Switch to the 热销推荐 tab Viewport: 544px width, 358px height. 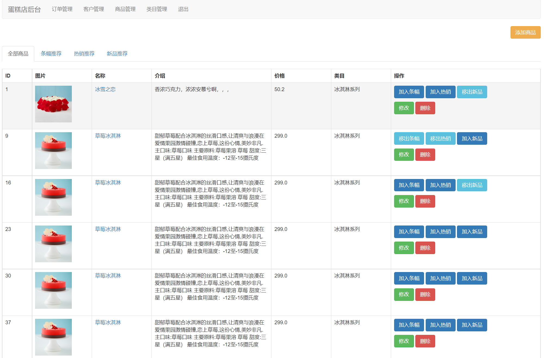tap(84, 54)
